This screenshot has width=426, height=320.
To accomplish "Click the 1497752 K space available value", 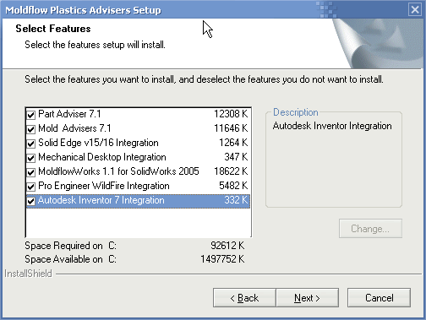I will 222,259.
